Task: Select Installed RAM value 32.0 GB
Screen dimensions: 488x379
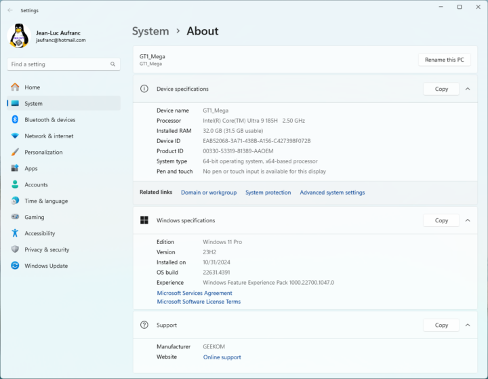Action: [232, 131]
